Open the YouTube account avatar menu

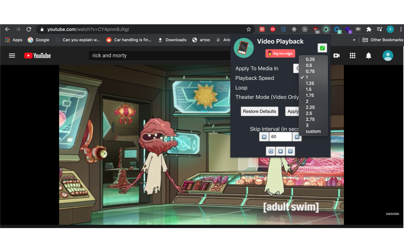point(388,56)
